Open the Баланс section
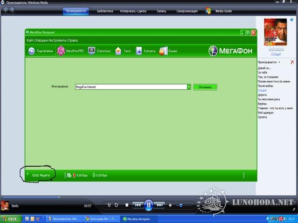 pos(169,51)
